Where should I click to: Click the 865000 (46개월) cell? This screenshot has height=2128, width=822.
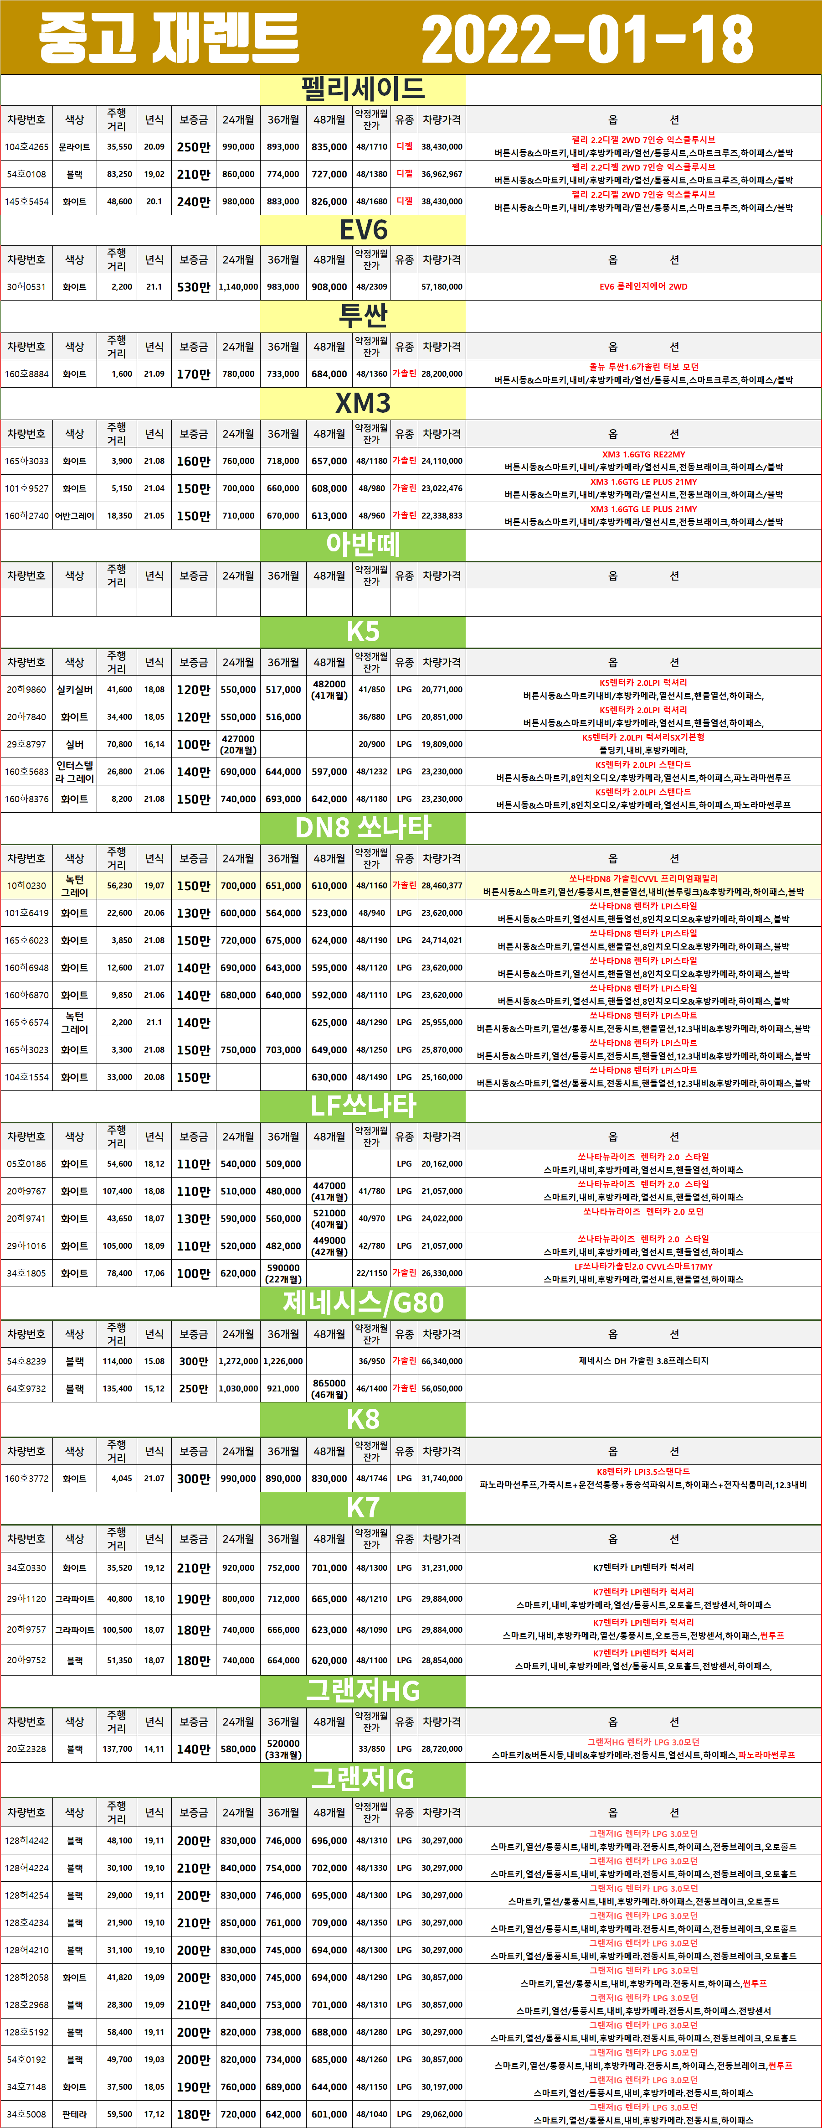point(329,1389)
